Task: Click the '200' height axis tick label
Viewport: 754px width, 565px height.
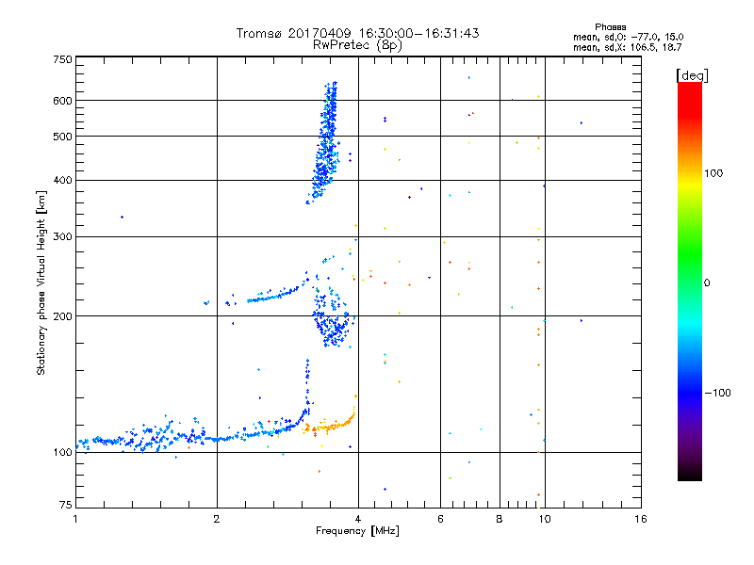Action: tap(62, 316)
